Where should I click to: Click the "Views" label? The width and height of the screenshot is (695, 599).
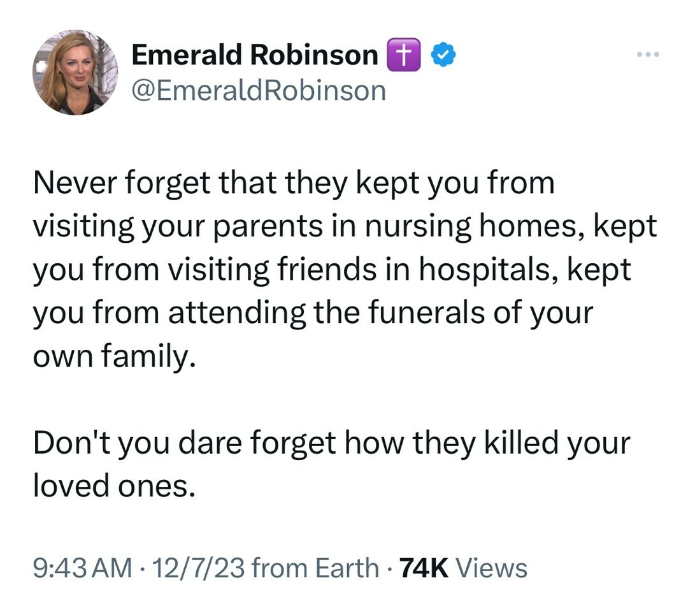pos(492,568)
